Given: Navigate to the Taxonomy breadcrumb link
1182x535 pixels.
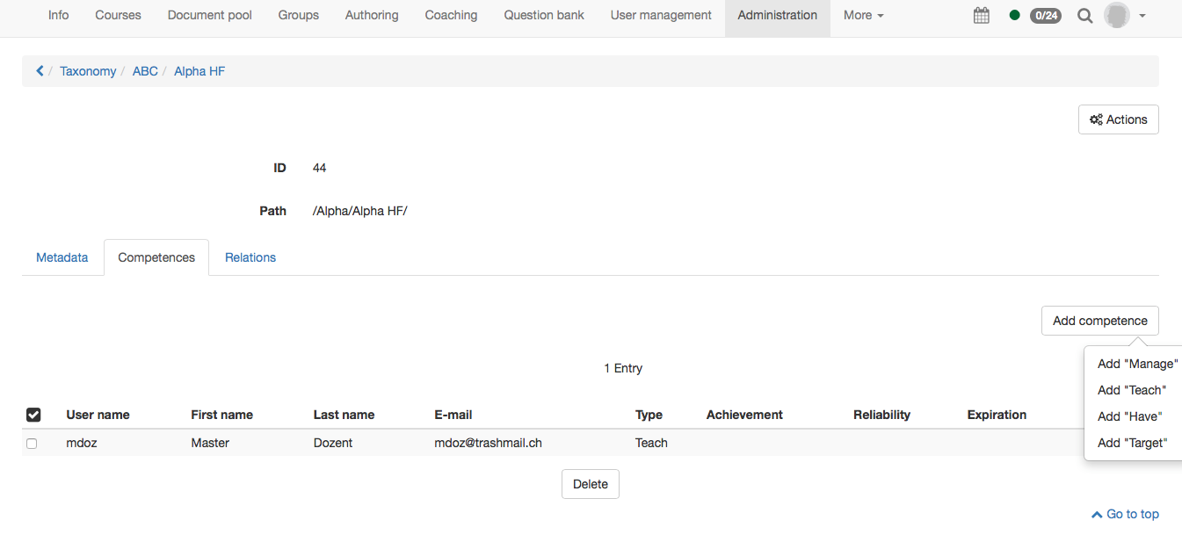Looking at the screenshot, I should point(88,70).
